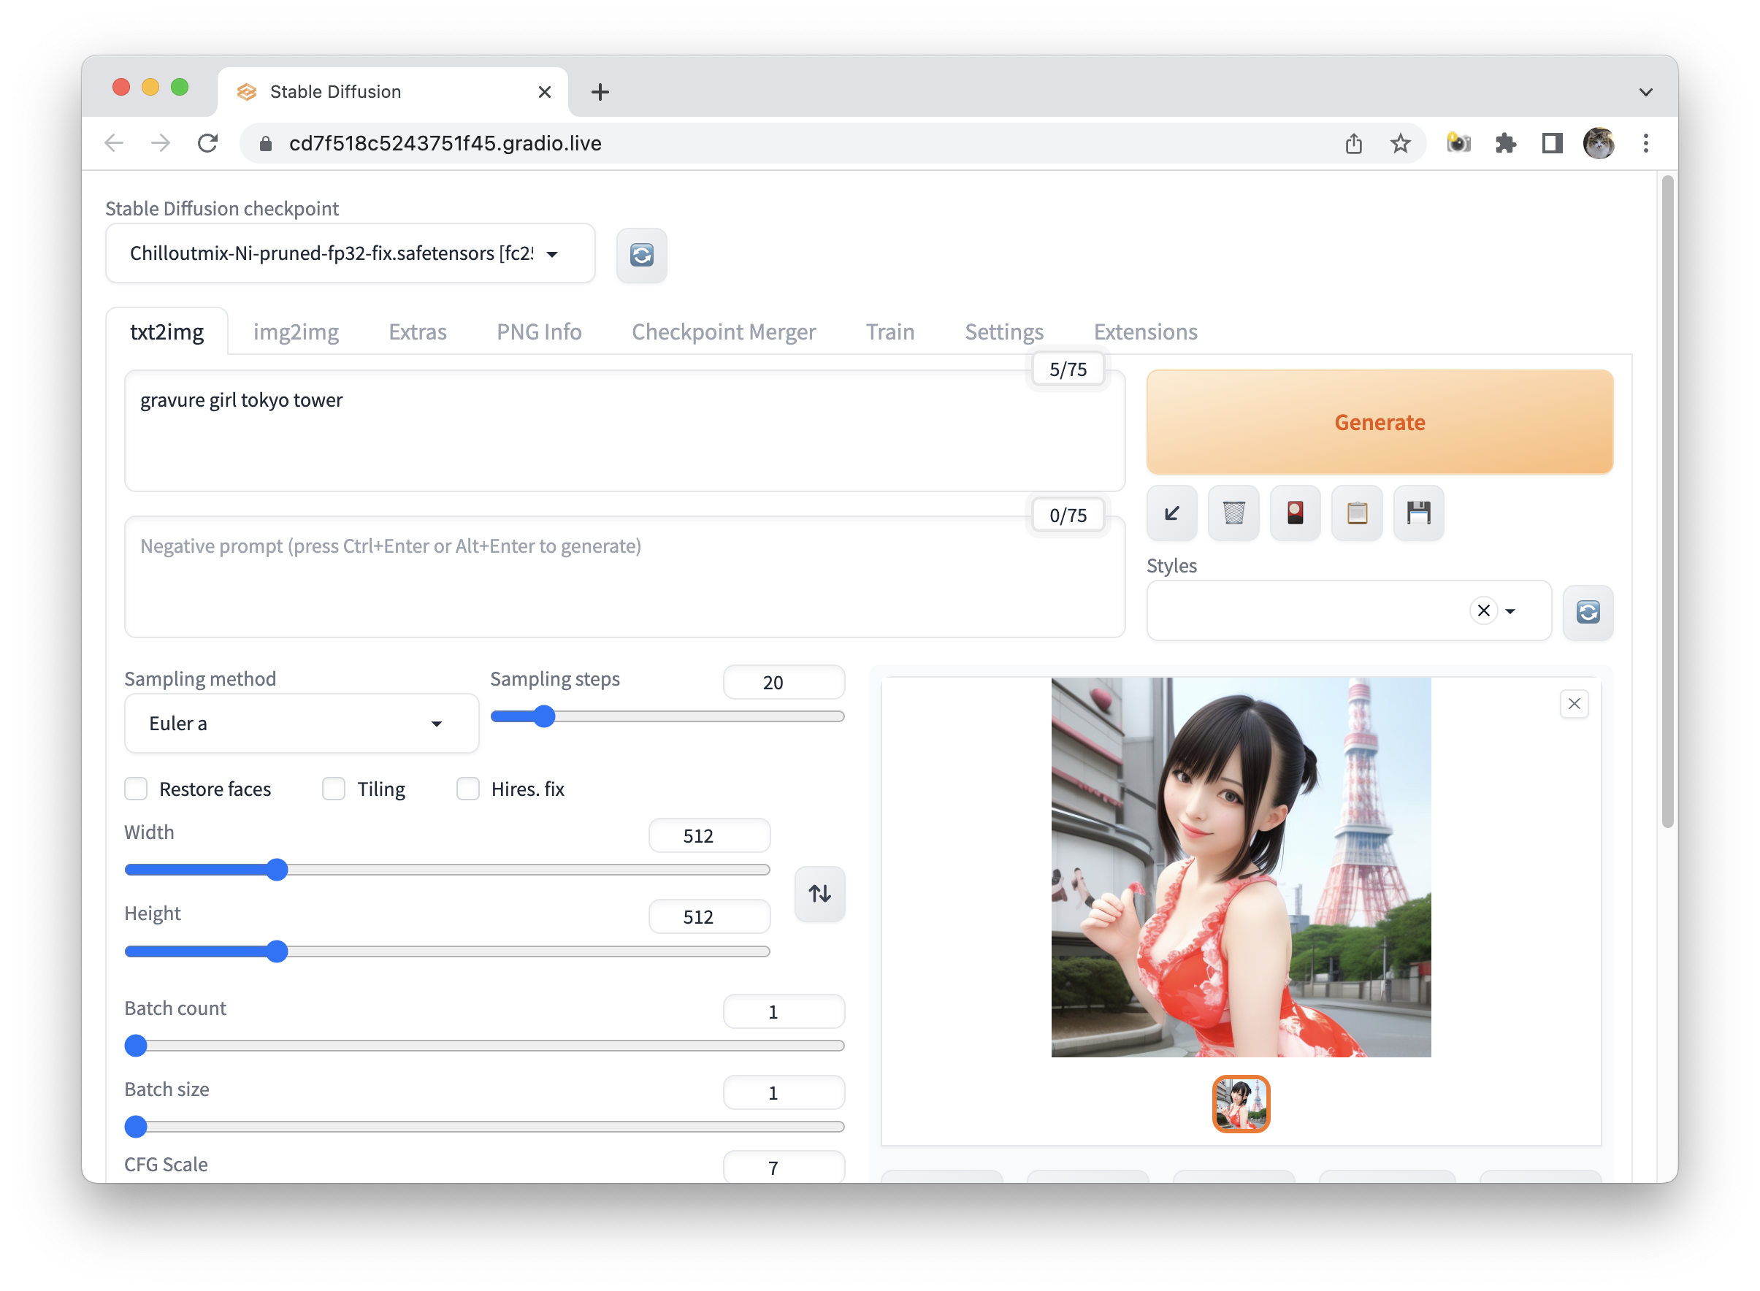This screenshot has width=1760, height=1291.
Task: Open a new browser tab with plus
Action: click(x=600, y=91)
